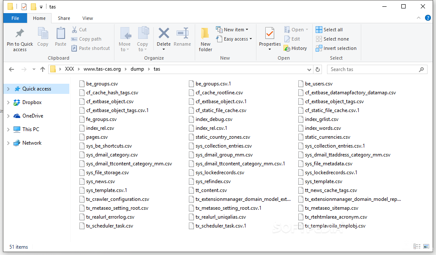Image resolution: width=436 pixels, height=255 pixels.
Task: Switch to details view in status bar
Action: (x=417, y=247)
